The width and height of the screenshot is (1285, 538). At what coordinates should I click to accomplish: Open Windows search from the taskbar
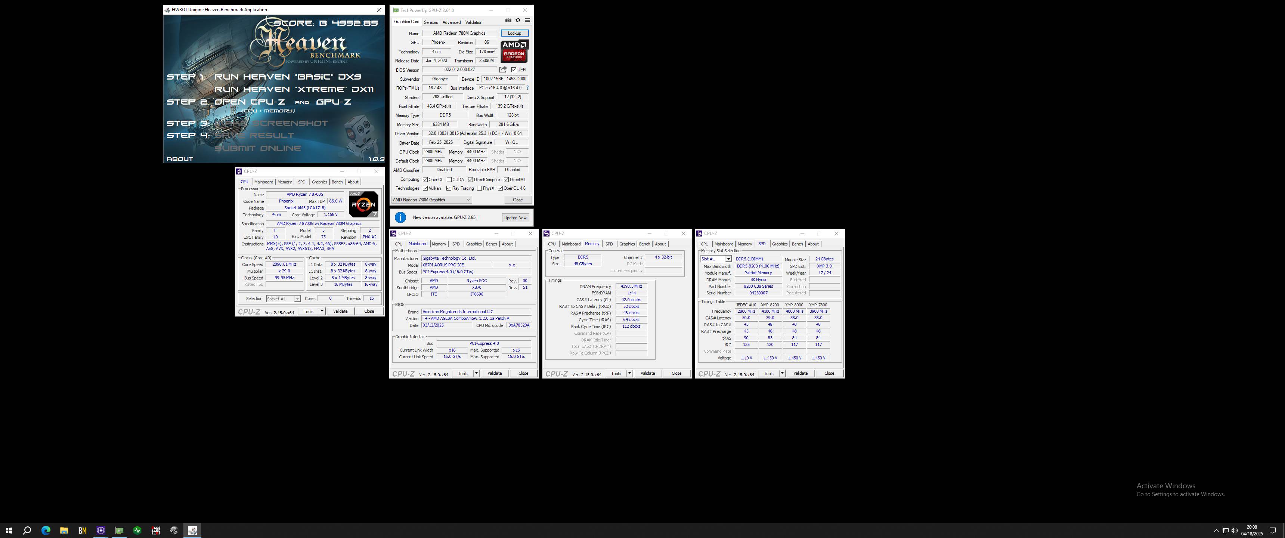27,531
